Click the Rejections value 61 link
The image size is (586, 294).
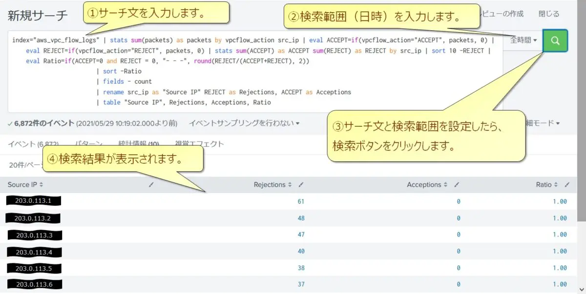[x=301, y=201]
